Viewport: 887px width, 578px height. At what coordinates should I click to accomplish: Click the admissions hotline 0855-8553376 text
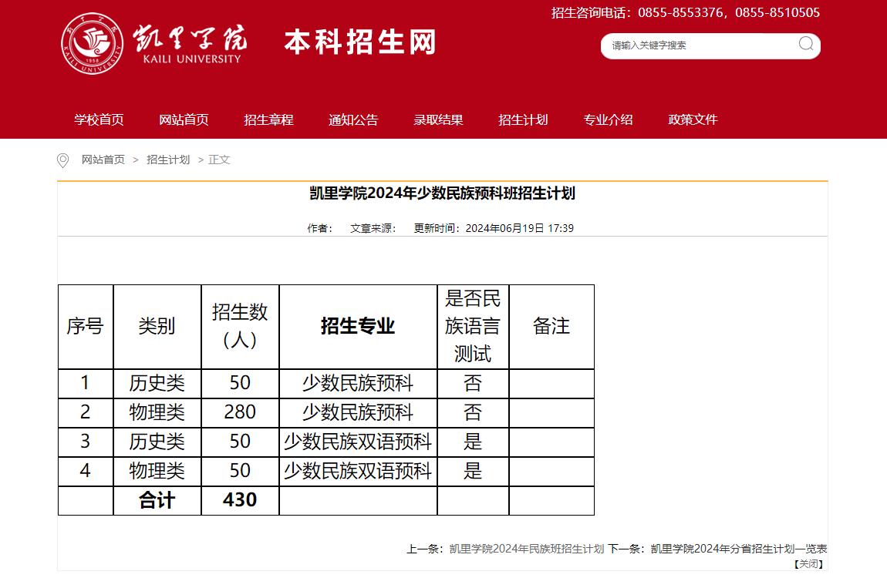[680, 12]
